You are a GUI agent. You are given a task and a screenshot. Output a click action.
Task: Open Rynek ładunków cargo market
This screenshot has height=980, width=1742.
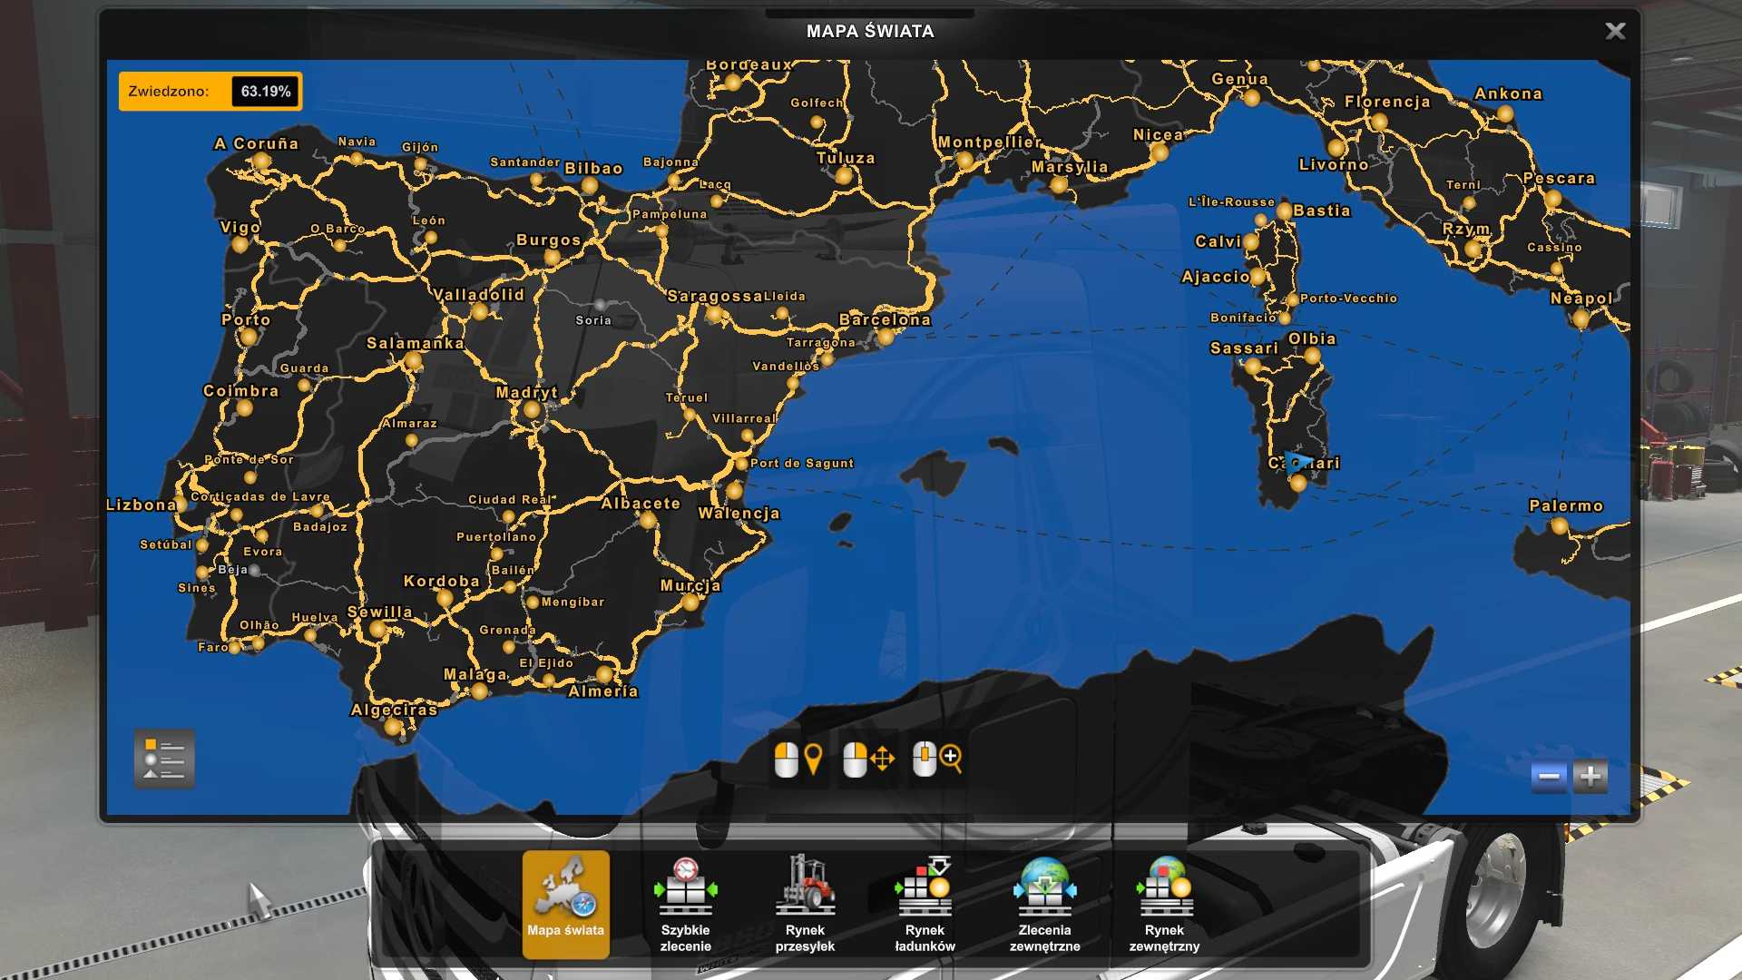(925, 904)
